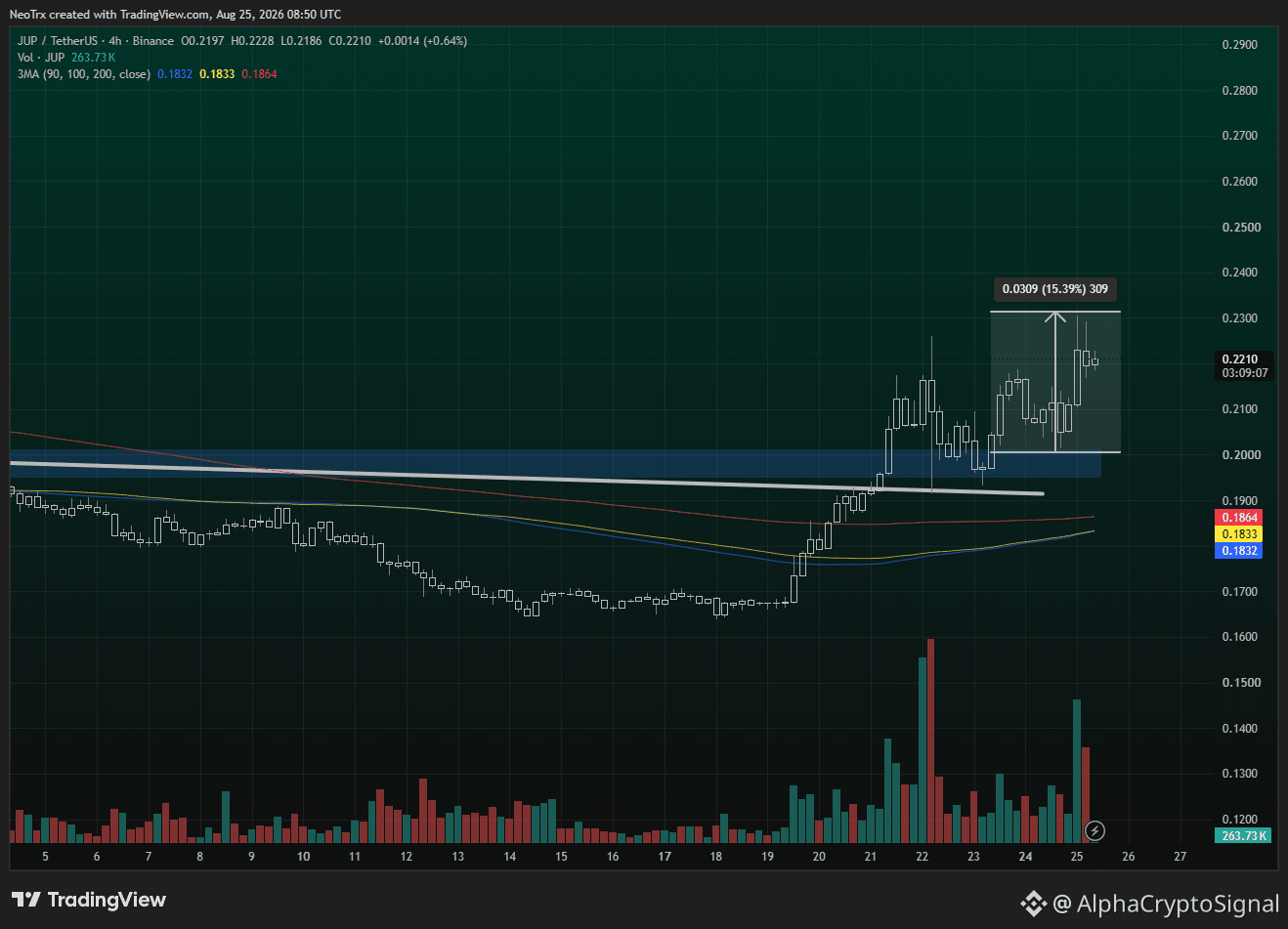The height and width of the screenshot is (929, 1288).
Task: Click date 22 on the time axis
Action: tap(923, 857)
